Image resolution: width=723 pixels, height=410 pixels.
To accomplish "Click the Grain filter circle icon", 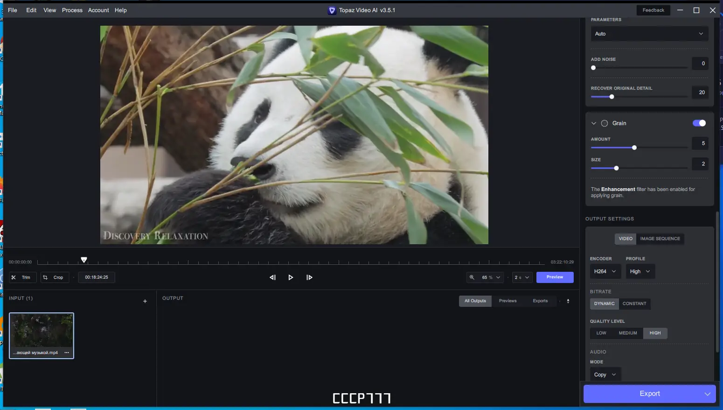I will [x=605, y=123].
